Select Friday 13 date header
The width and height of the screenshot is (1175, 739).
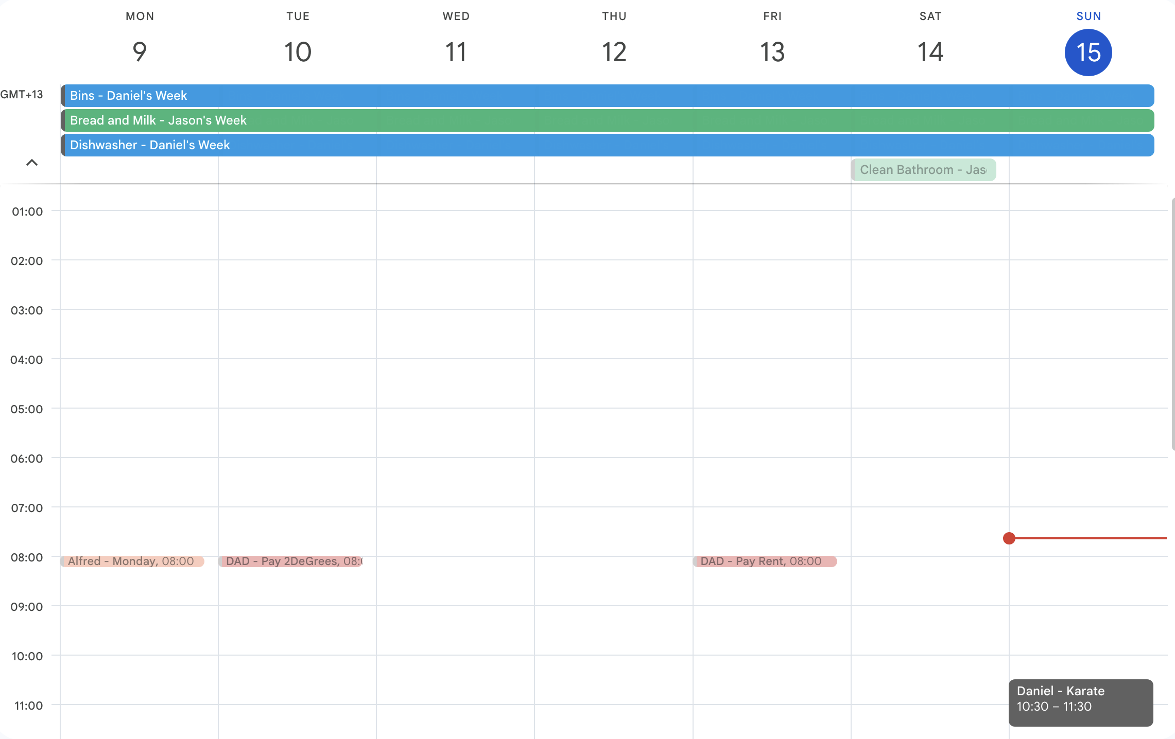pos(772,52)
